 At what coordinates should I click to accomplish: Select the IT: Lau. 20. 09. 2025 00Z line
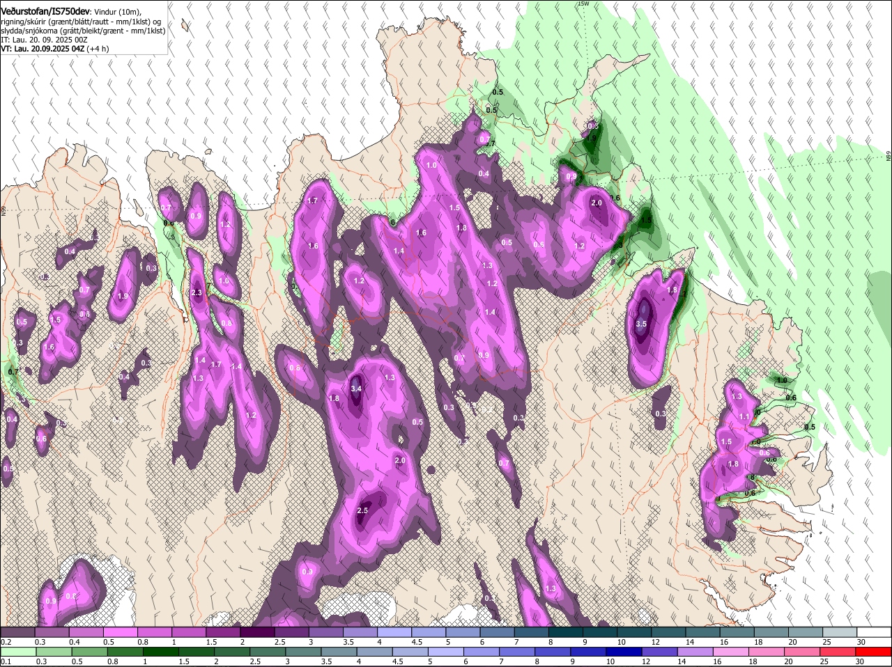tap(44, 40)
